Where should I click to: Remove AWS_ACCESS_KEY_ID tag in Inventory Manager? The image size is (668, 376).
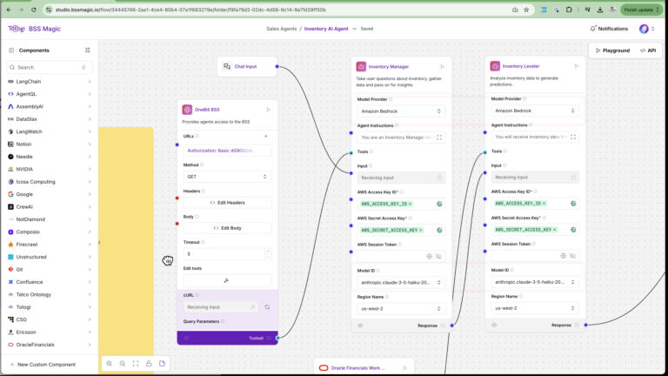pyautogui.click(x=410, y=204)
